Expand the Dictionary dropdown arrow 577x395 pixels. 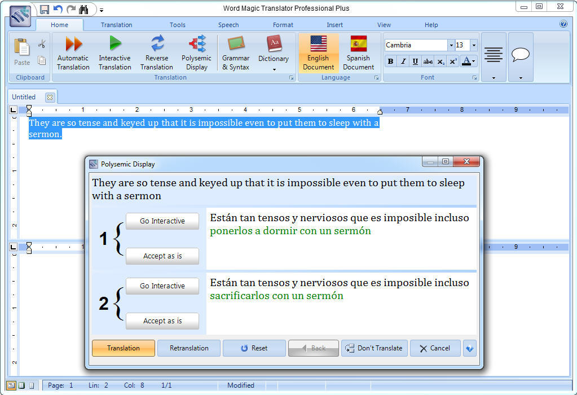[x=274, y=69]
